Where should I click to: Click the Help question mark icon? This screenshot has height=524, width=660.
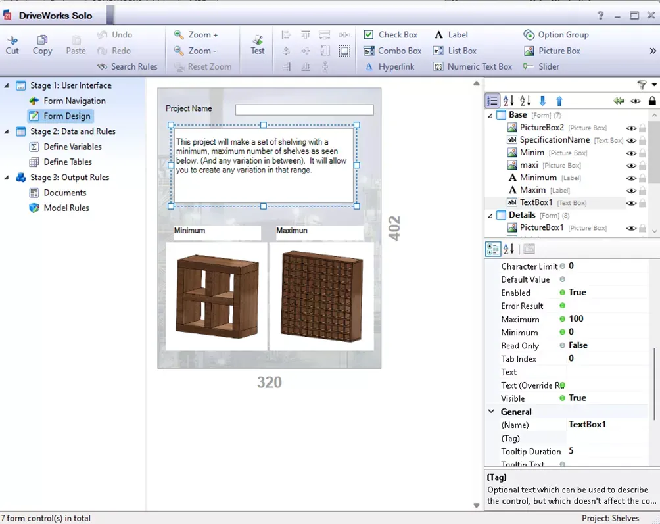tap(601, 16)
